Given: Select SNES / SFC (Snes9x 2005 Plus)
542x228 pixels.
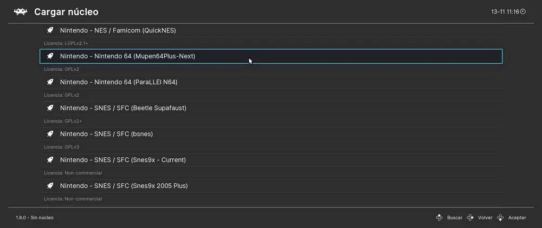Looking at the screenshot, I should pos(124,186).
